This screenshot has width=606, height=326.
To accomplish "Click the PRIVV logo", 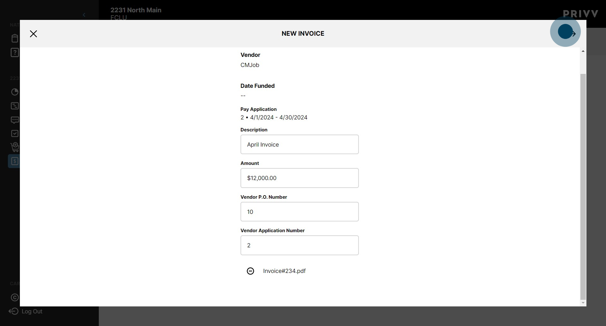I will click(x=580, y=14).
